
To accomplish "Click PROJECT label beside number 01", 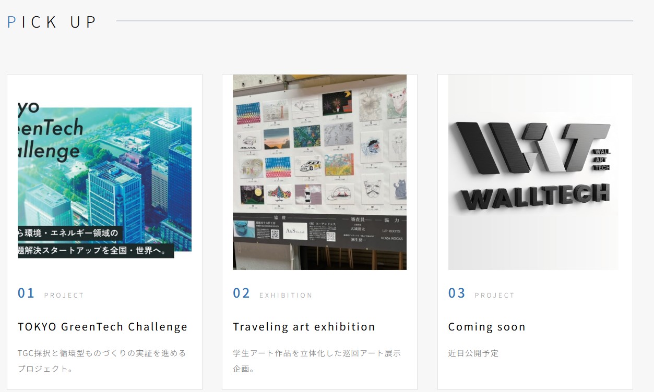I will coord(64,295).
